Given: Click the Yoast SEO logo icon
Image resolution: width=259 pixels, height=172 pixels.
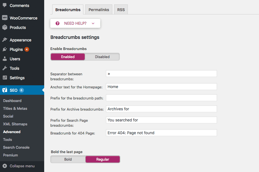Looking at the screenshot, I should tap(5, 90).
